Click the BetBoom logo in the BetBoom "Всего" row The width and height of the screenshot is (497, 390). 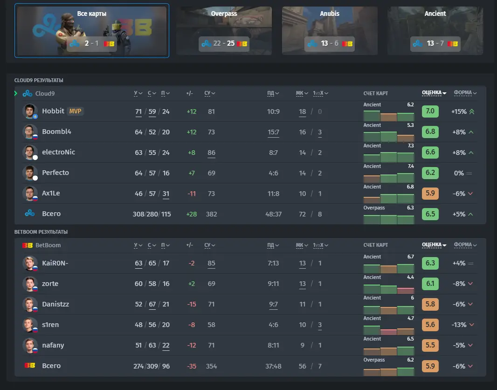[30, 365]
